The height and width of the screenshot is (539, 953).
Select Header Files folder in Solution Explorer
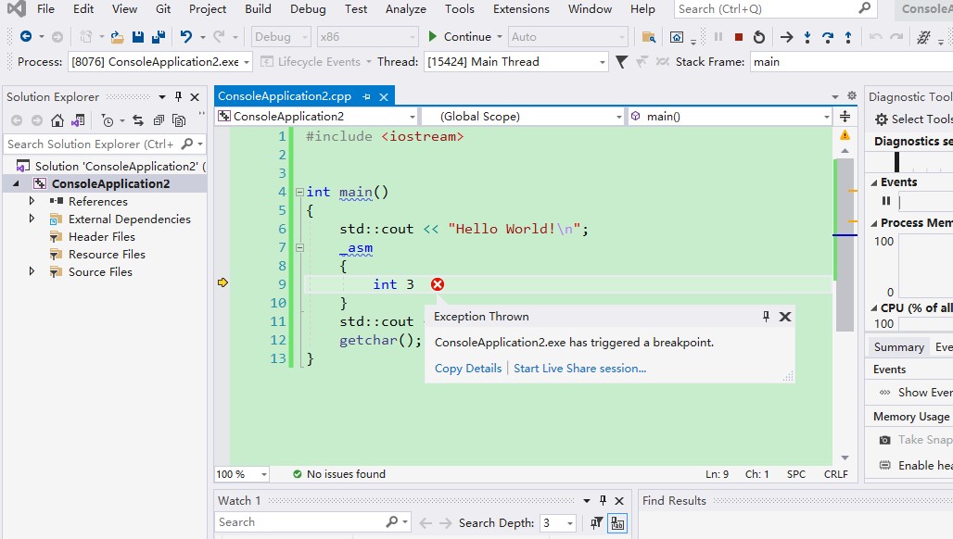click(101, 237)
